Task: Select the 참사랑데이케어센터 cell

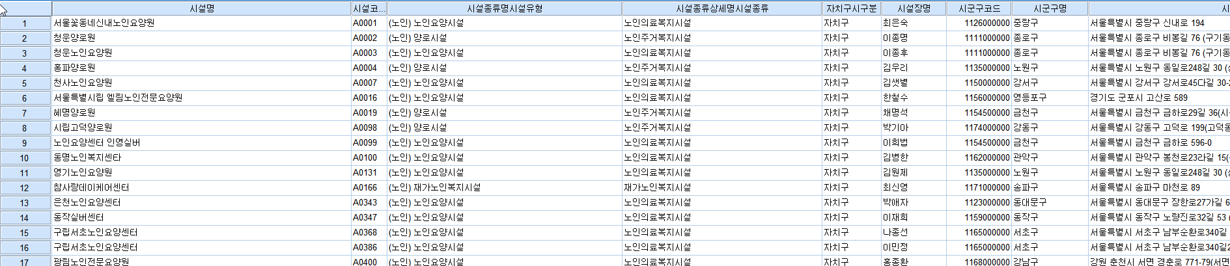Action: 201,187
